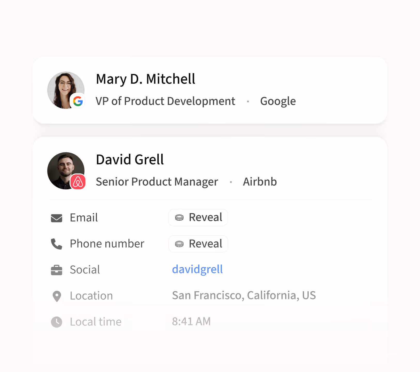Click the Email field label
This screenshot has width=420, height=372.
84,218
